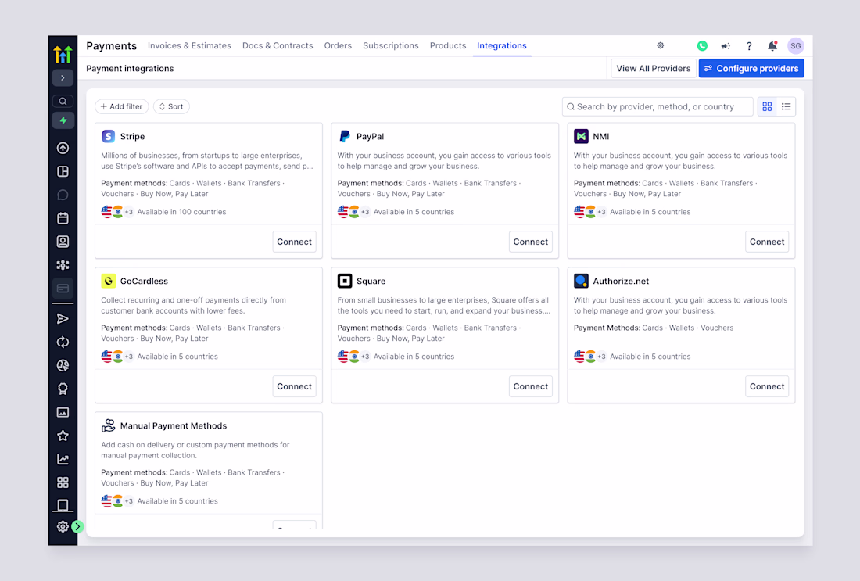Open the Orders tab

pyautogui.click(x=338, y=45)
